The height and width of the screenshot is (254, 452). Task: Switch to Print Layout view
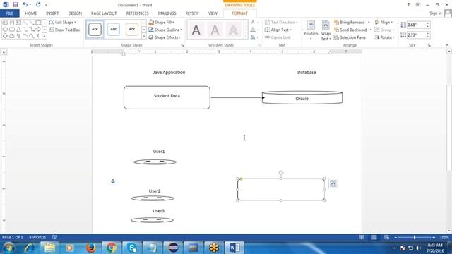click(374, 237)
